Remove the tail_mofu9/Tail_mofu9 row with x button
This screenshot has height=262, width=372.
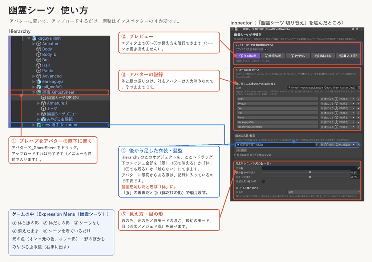point(358,127)
